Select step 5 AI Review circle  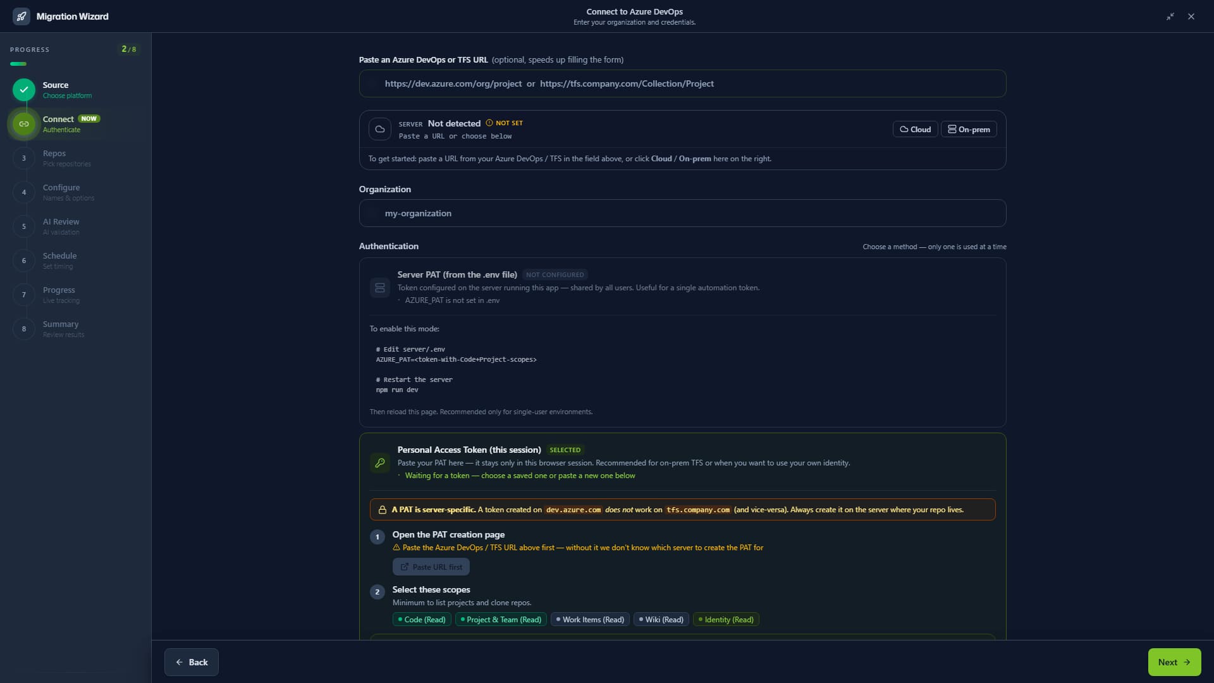coord(24,226)
